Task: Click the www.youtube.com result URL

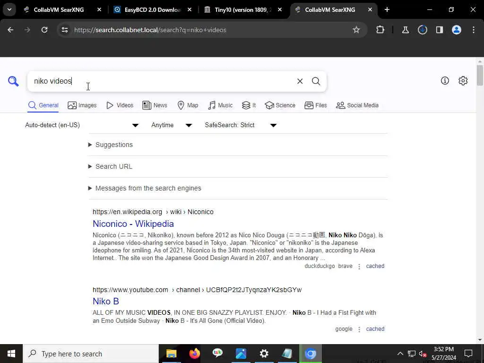Action: [197, 290]
